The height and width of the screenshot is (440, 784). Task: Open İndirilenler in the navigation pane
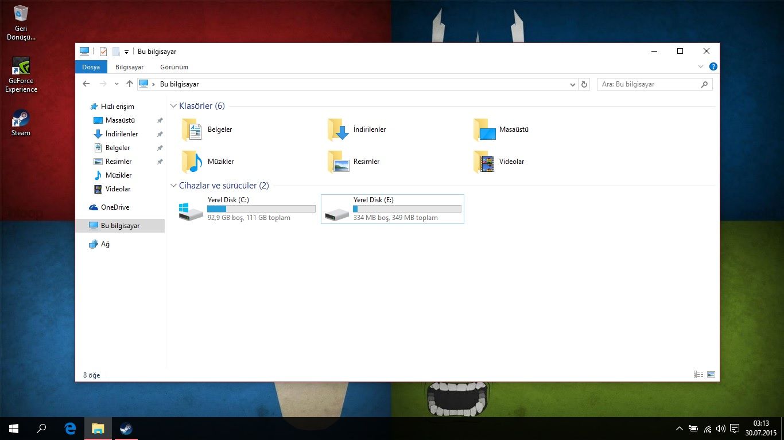click(122, 134)
